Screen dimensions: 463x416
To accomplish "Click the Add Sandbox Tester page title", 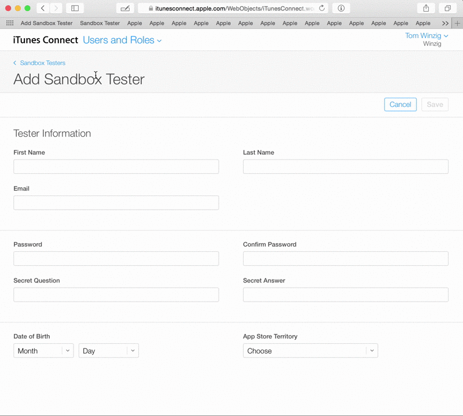I will tap(79, 79).
